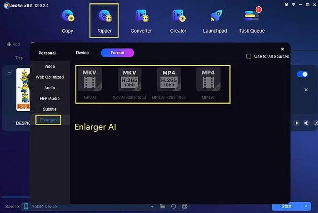Switch to the Personal tab
This screenshot has width=318, height=213.
pos(47,53)
